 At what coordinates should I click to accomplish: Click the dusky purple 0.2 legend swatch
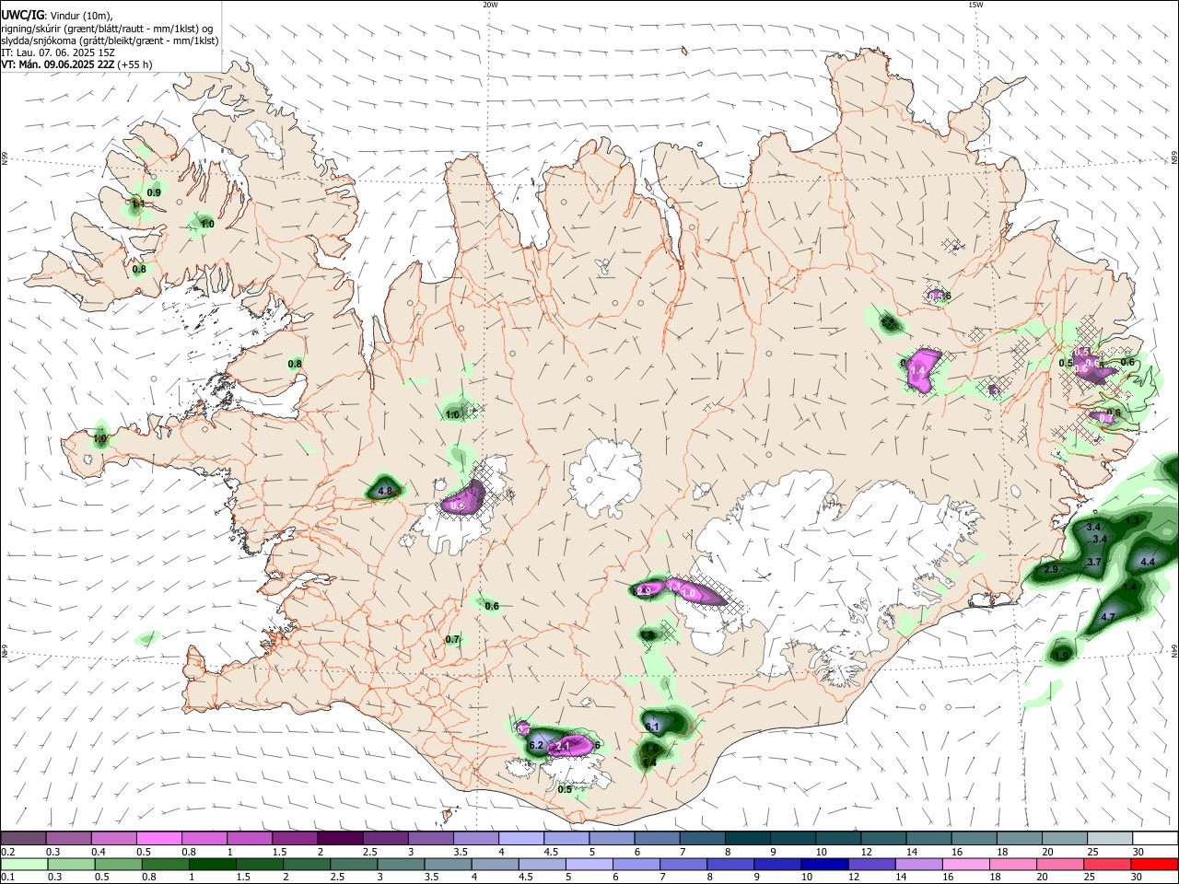(x=22, y=838)
